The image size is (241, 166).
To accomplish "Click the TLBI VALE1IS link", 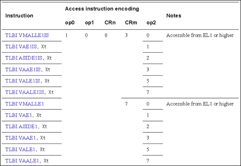I will (23, 81).
